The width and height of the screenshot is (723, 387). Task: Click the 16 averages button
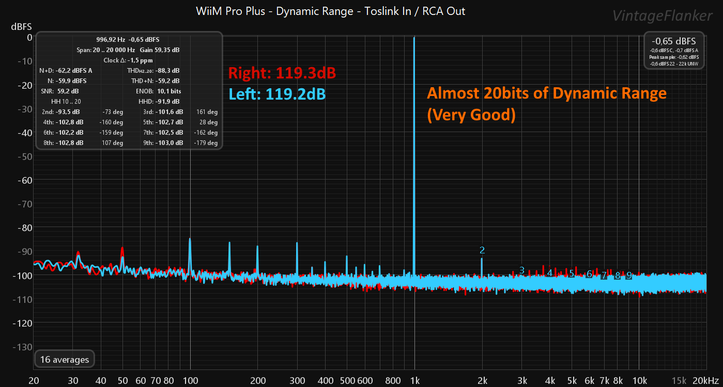pos(65,360)
